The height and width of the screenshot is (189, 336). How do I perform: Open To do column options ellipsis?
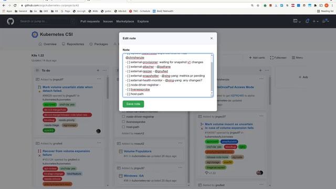(x=104, y=70)
